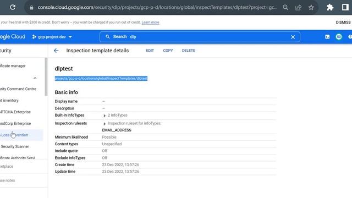Viewport: 352px width, 198px height.
Task: Click the zoom magnifier icon in the address bar
Action: (285, 7)
